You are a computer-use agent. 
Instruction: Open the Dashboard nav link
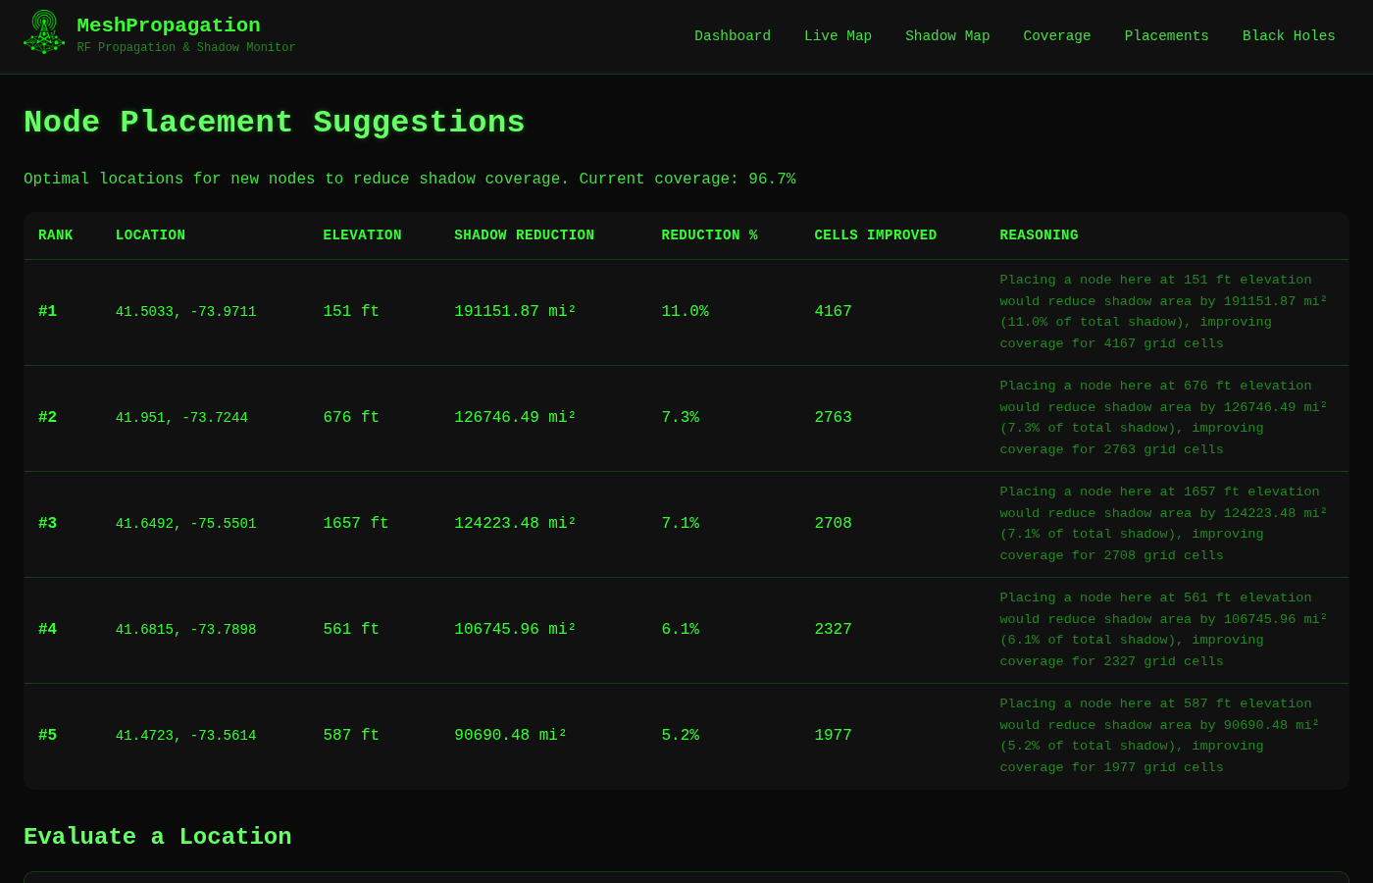point(733,36)
